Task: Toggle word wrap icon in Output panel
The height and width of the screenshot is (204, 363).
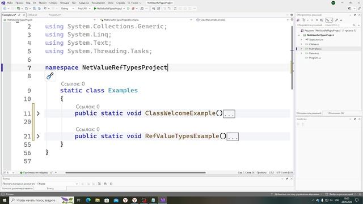Action: (x=105, y=184)
